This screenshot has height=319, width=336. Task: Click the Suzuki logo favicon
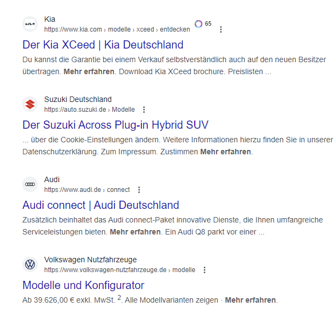point(30,104)
